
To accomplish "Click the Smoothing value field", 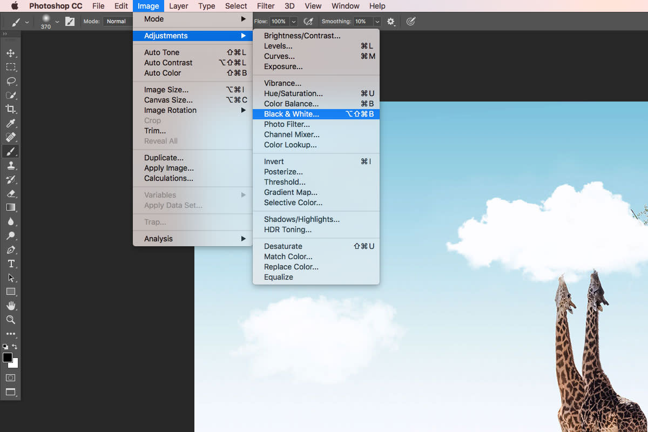I will tap(362, 22).
